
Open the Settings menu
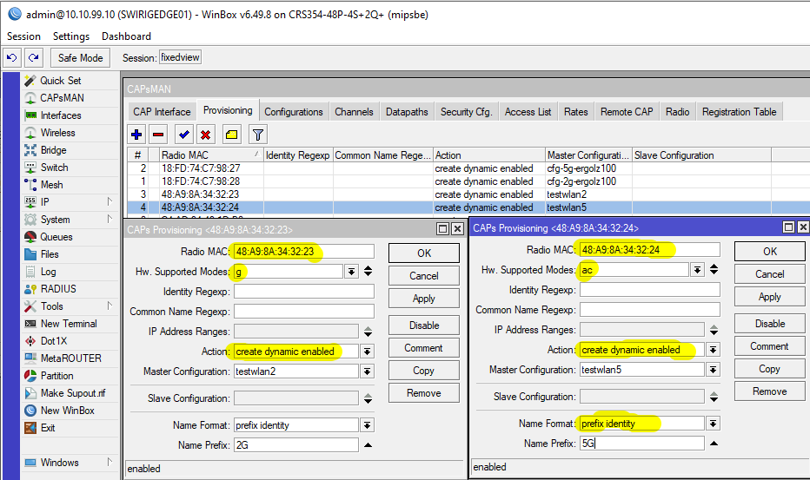[71, 36]
